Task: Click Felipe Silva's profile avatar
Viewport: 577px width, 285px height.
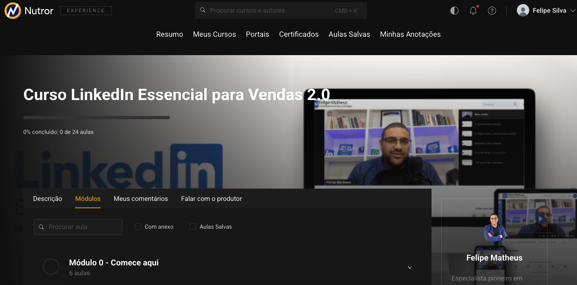Action: [x=523, y=11]
